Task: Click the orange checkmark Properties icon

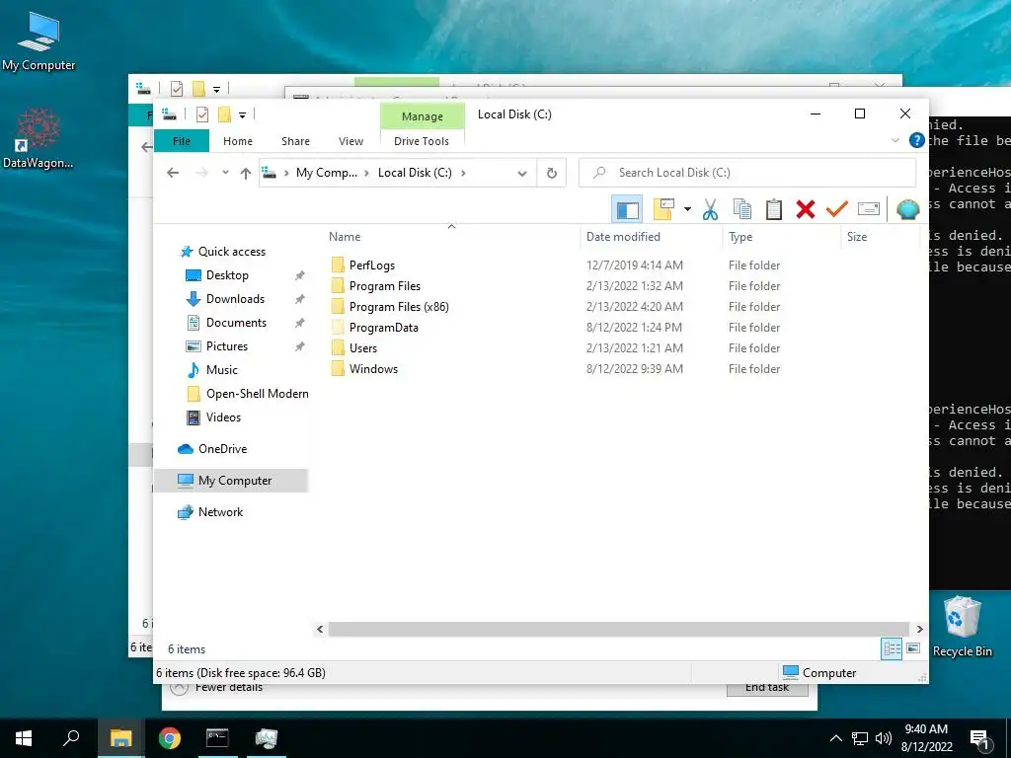Action: (837, 209)
